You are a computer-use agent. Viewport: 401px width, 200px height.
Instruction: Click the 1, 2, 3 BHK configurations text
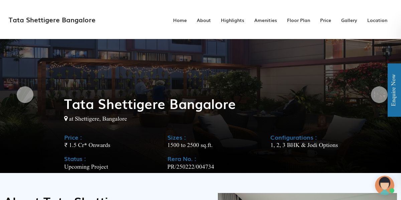tap(304, 145)
